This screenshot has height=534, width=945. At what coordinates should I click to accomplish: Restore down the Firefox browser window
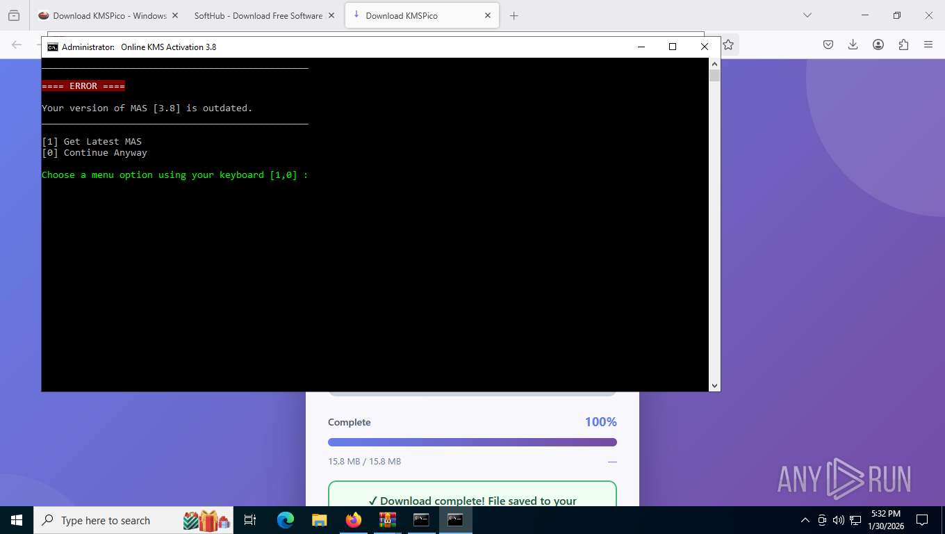coord(897,15)
